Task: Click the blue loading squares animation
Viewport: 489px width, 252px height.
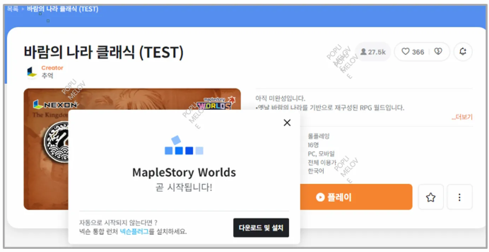Action: pos(184,145)
